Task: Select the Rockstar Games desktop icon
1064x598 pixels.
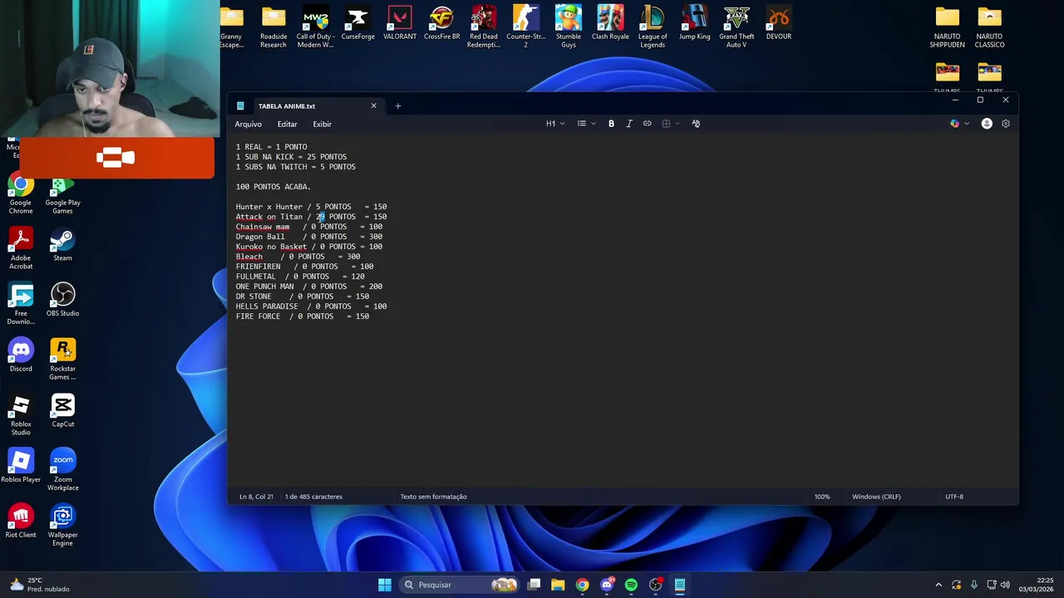Action: click(62, 360)
